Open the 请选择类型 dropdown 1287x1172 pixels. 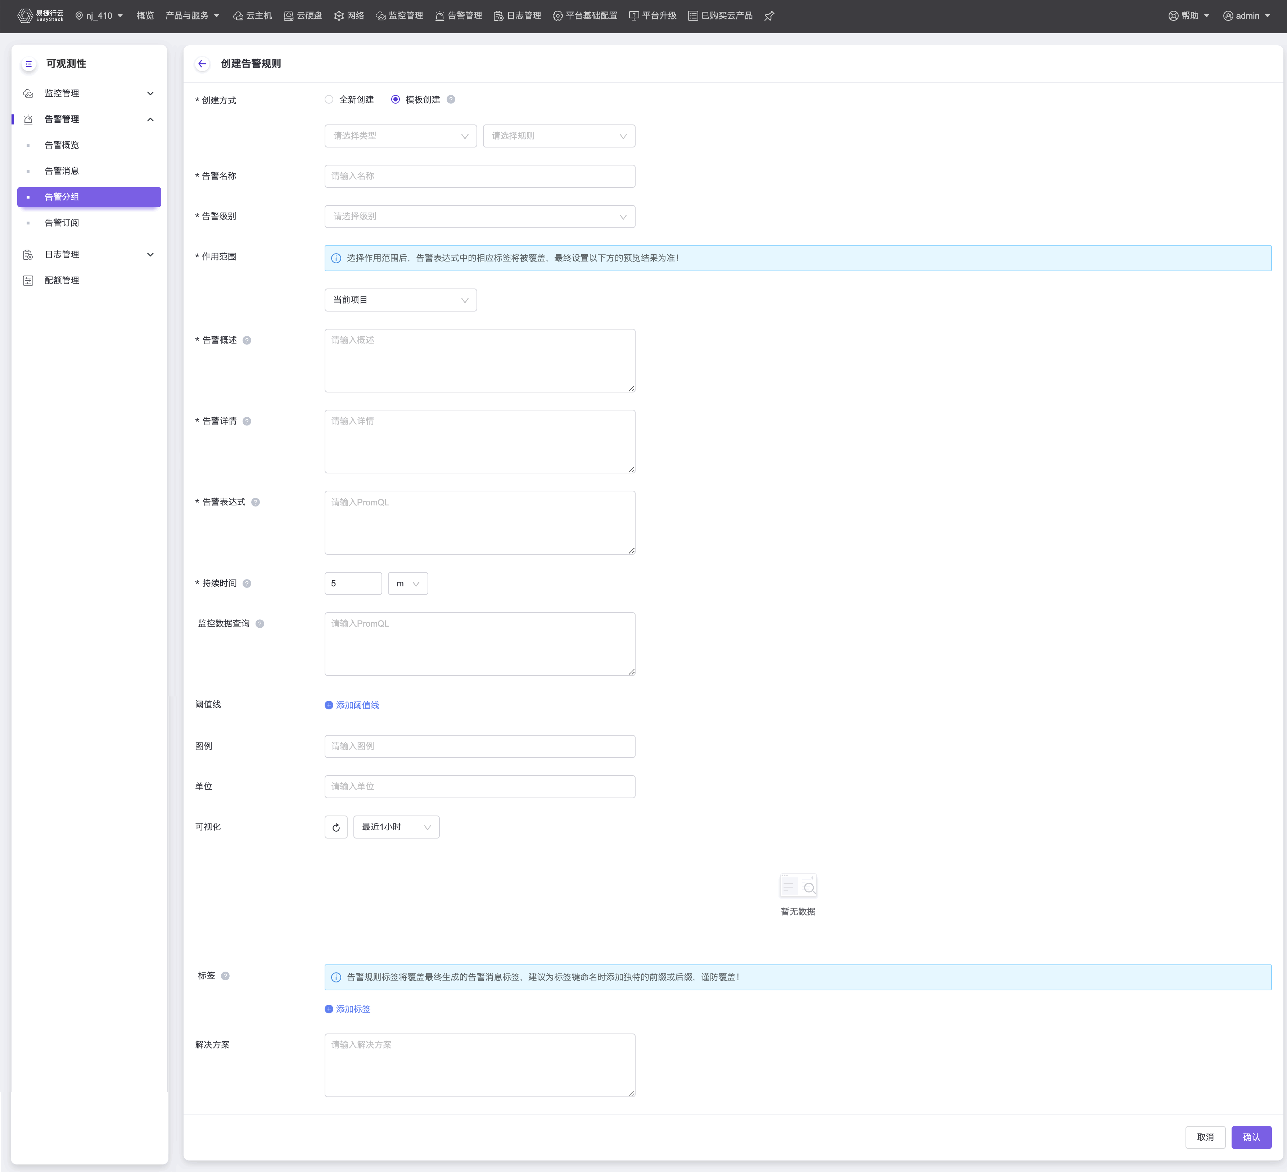[x=400, y=136]
